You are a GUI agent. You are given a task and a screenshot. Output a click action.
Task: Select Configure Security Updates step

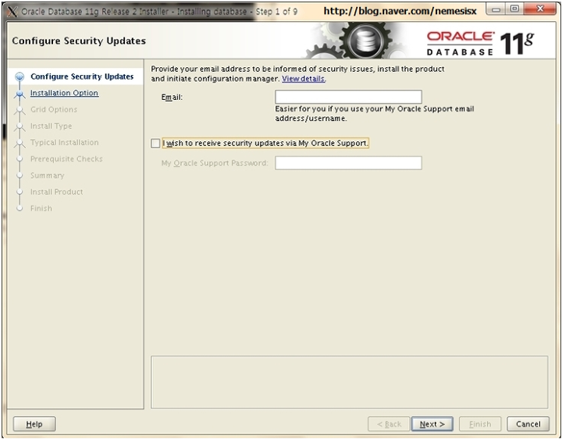coord(82,77)
